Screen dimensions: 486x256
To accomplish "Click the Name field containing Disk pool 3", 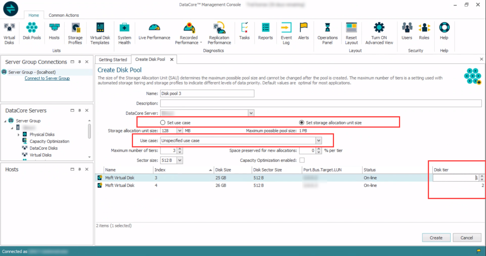I will click(x=207, y=93).
